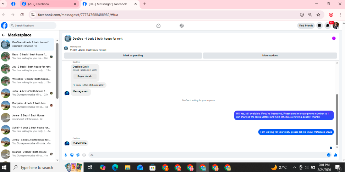Image resolution: width=345 pixels, height=172 pixels.
Task: Launch Microsoft Edge from the taskbar
Action: click(x=115, y=168)
